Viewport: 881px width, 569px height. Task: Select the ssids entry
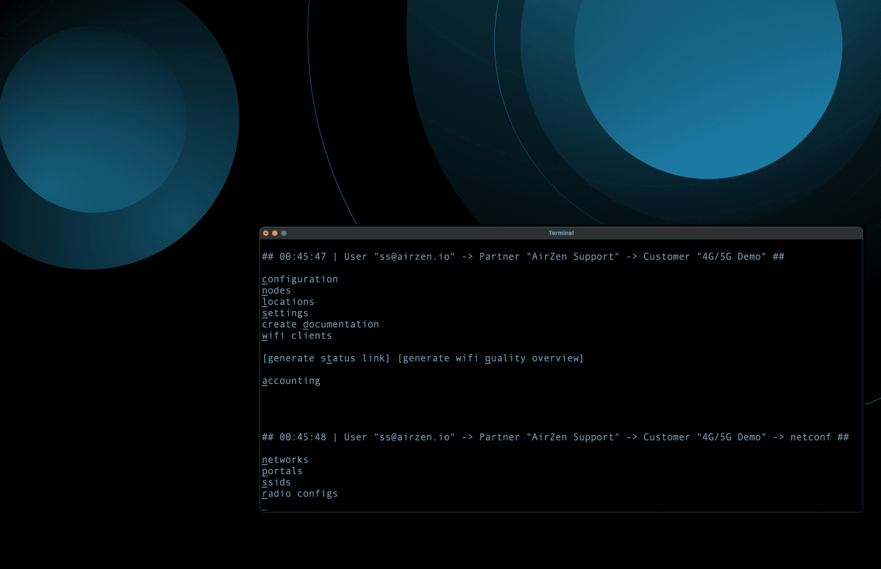[276, 482]
